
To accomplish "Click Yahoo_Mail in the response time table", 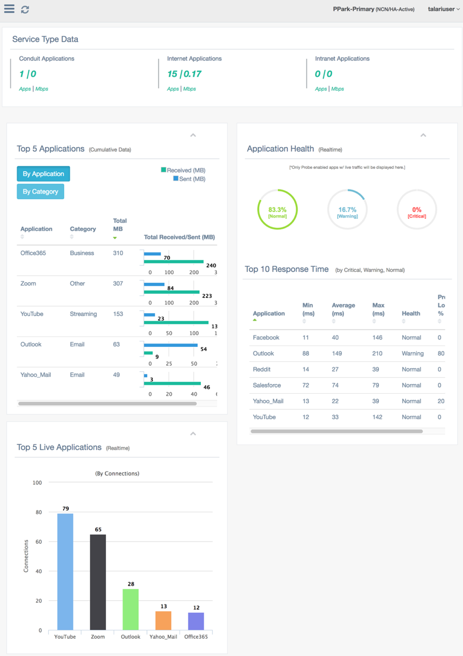I will [x=268, y=401].
